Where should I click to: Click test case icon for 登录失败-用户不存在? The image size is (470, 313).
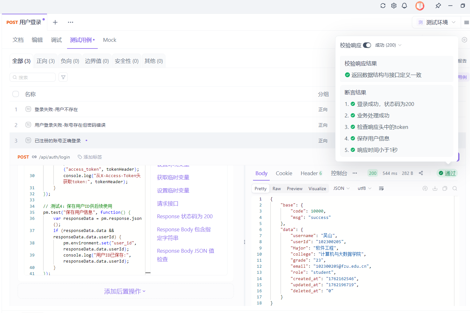(x=28, y=109)
